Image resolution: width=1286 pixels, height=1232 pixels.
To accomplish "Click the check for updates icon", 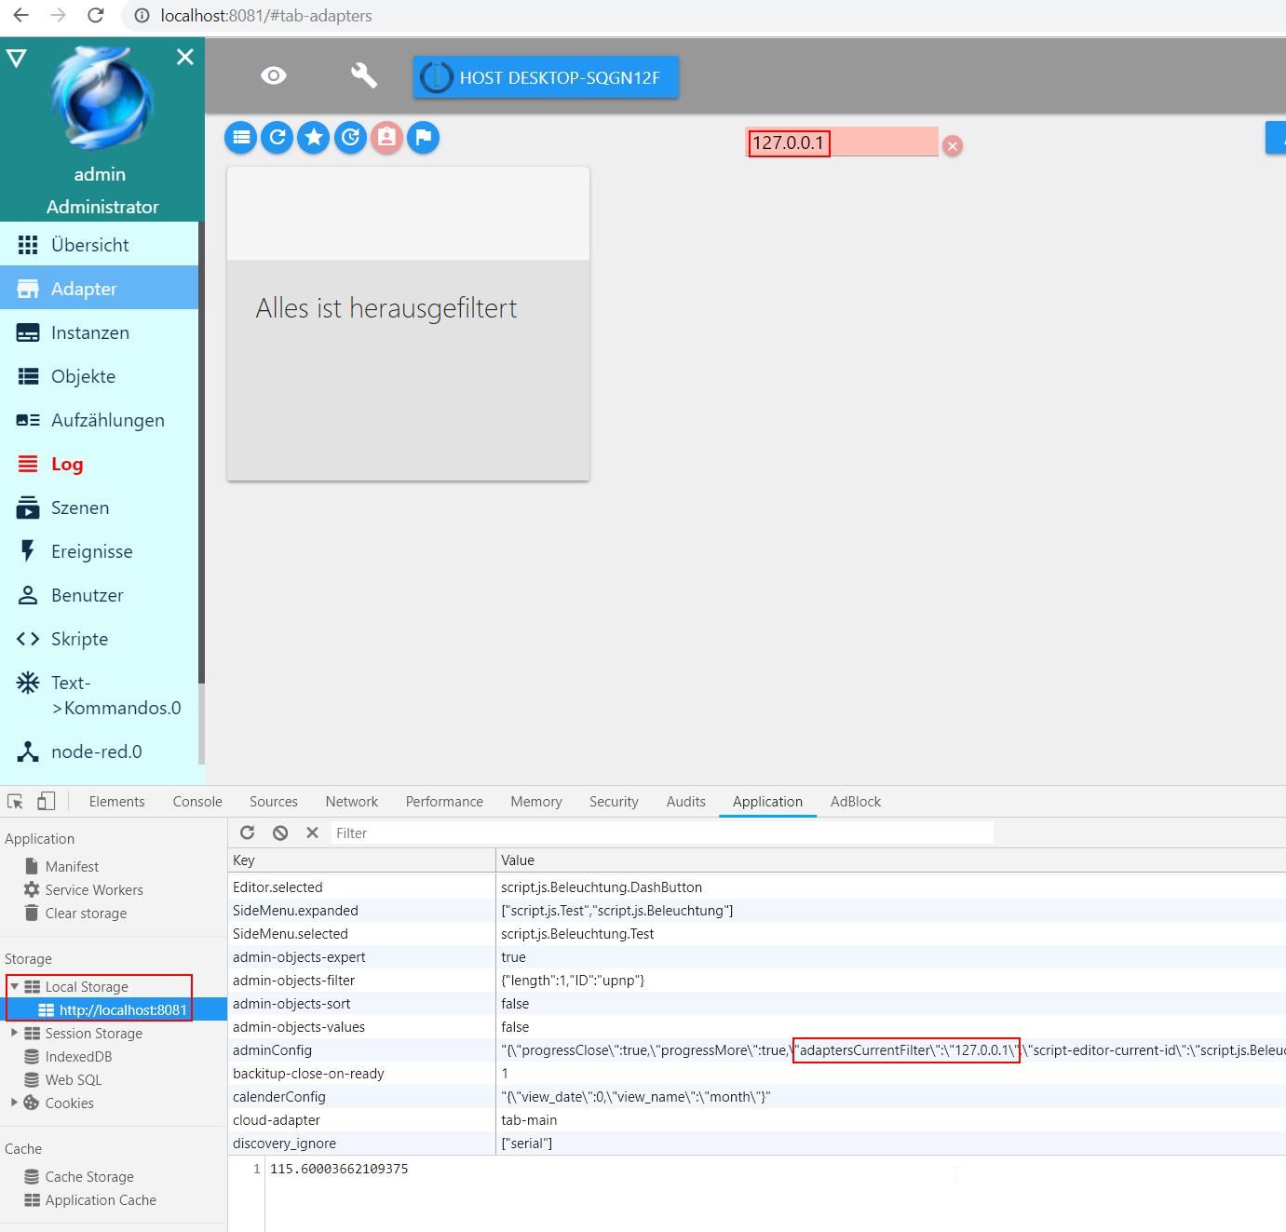I will tap(350, 138).
